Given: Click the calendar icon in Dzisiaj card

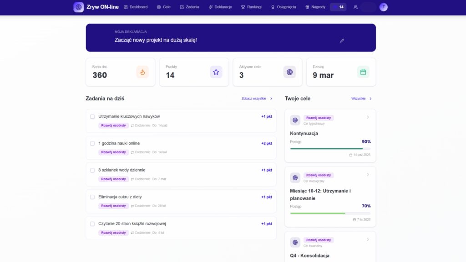Looking at the screenshot, I should point(363,72).
